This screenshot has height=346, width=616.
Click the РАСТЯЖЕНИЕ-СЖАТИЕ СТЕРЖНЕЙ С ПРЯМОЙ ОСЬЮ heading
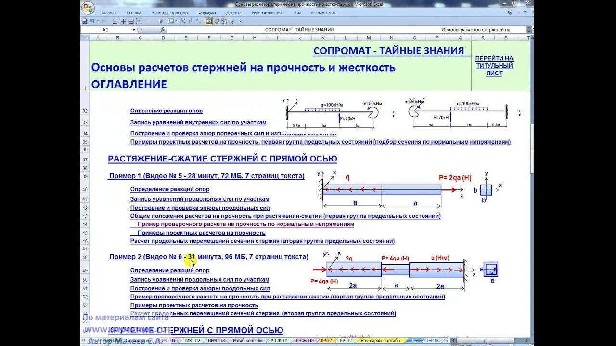(x=222, y=159)
